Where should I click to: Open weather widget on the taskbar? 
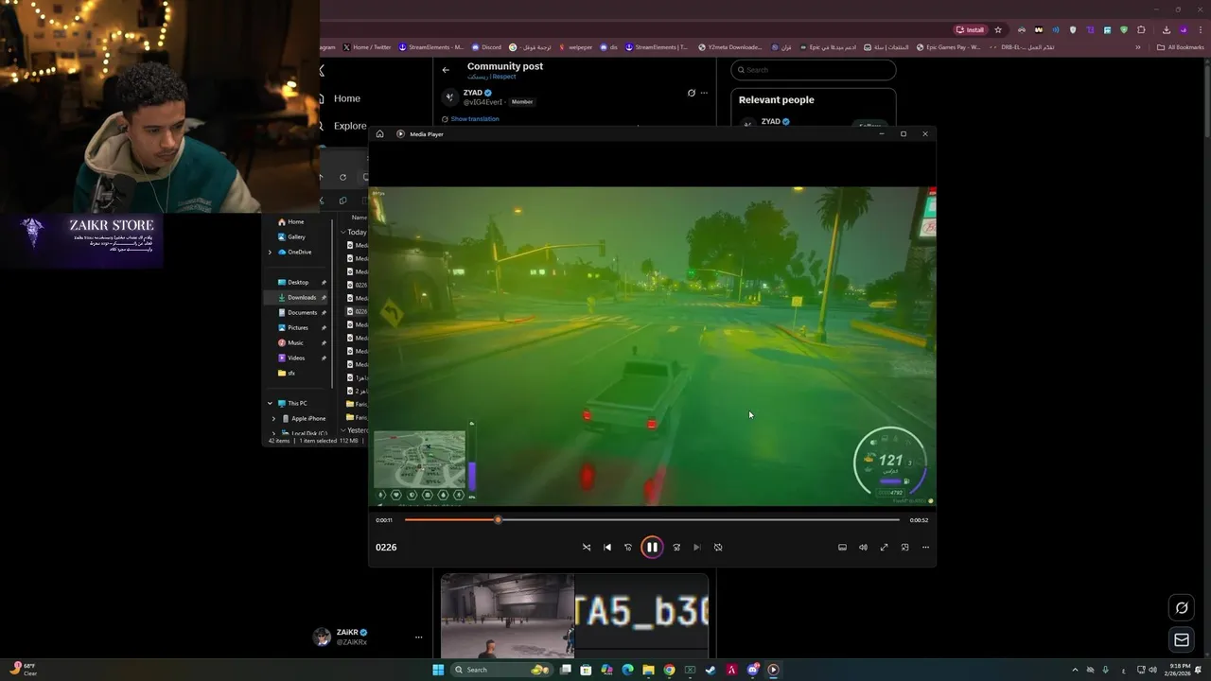coord(23,669)
